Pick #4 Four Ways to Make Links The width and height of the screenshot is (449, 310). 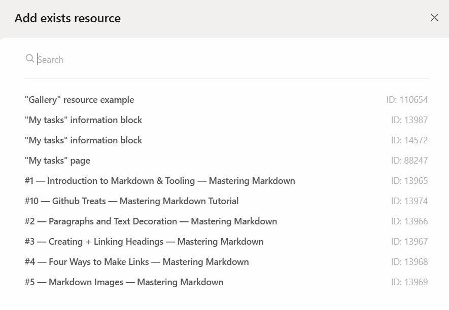(x=136, y=262)
